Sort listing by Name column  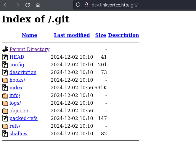coord(29,35)
